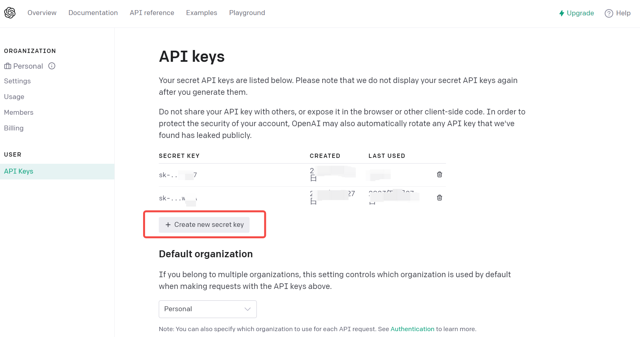Image resolution: width=640 pixels, height=337 pixels.
Task: Open the Examples tab
Action: (x=202, y=13)
